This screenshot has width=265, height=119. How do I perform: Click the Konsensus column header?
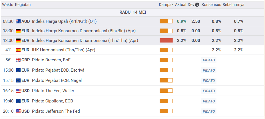pyautogui.click(x=211, y=5)
